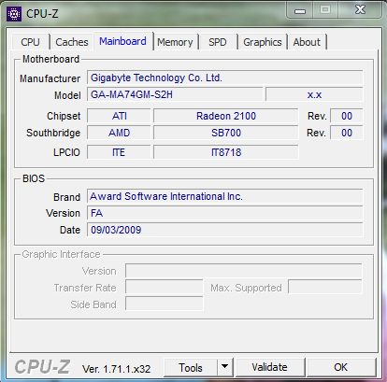Click the Max. Supported field

click(325, 287)
